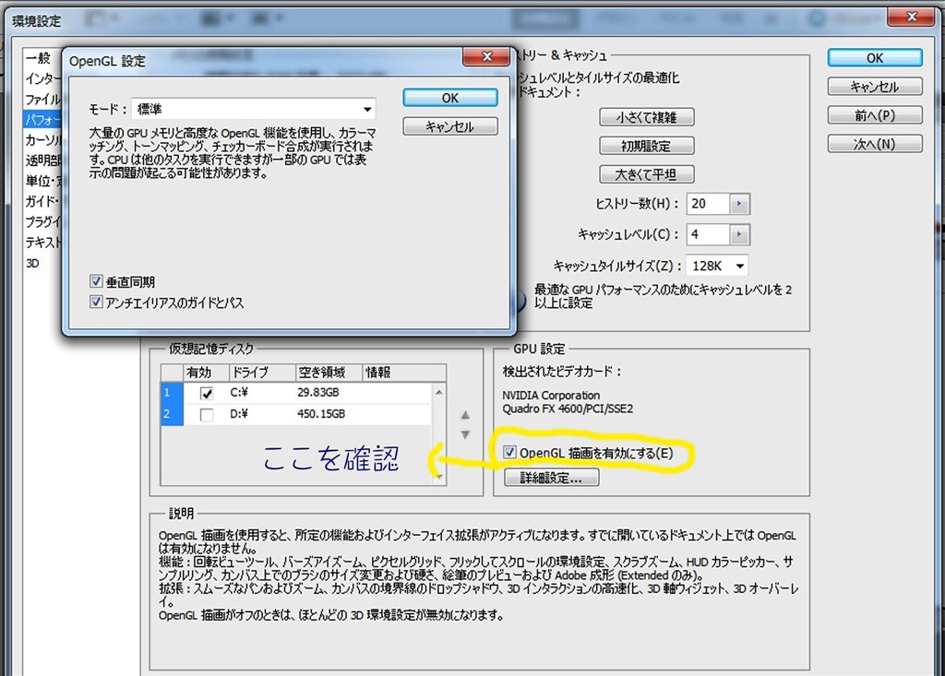This screenshot has height=676, width=945.
Task: Close the OpenGL 設定 dialog
Action: (x=486, y=56)
